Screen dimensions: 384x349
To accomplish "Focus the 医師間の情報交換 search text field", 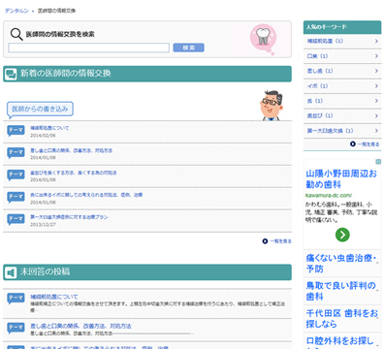I will (88, 48).
